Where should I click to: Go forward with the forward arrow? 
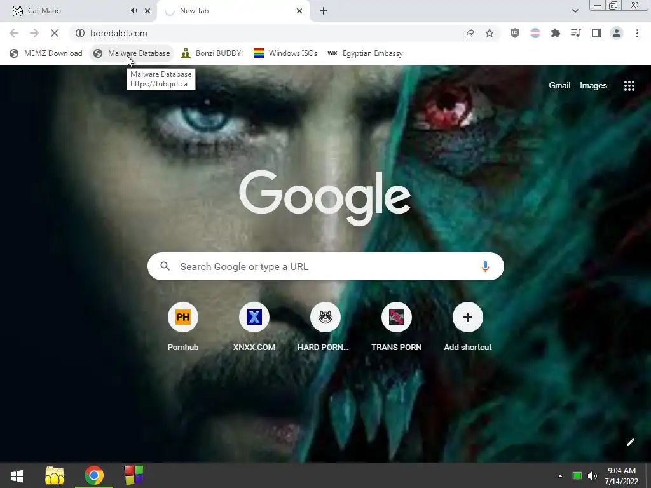34,33
